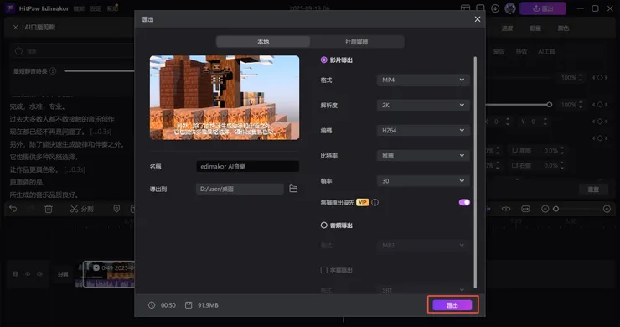Screen dimensions: 620x327
Task: Switch to 社群媒體 tab
Action: click(356, 42)
